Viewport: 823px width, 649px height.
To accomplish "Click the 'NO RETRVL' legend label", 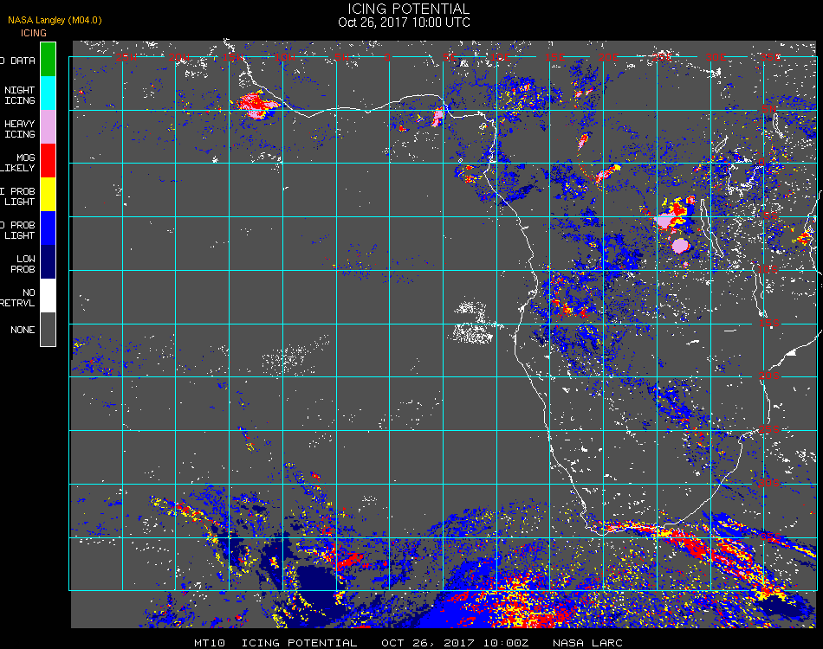I will pos(17,298).
